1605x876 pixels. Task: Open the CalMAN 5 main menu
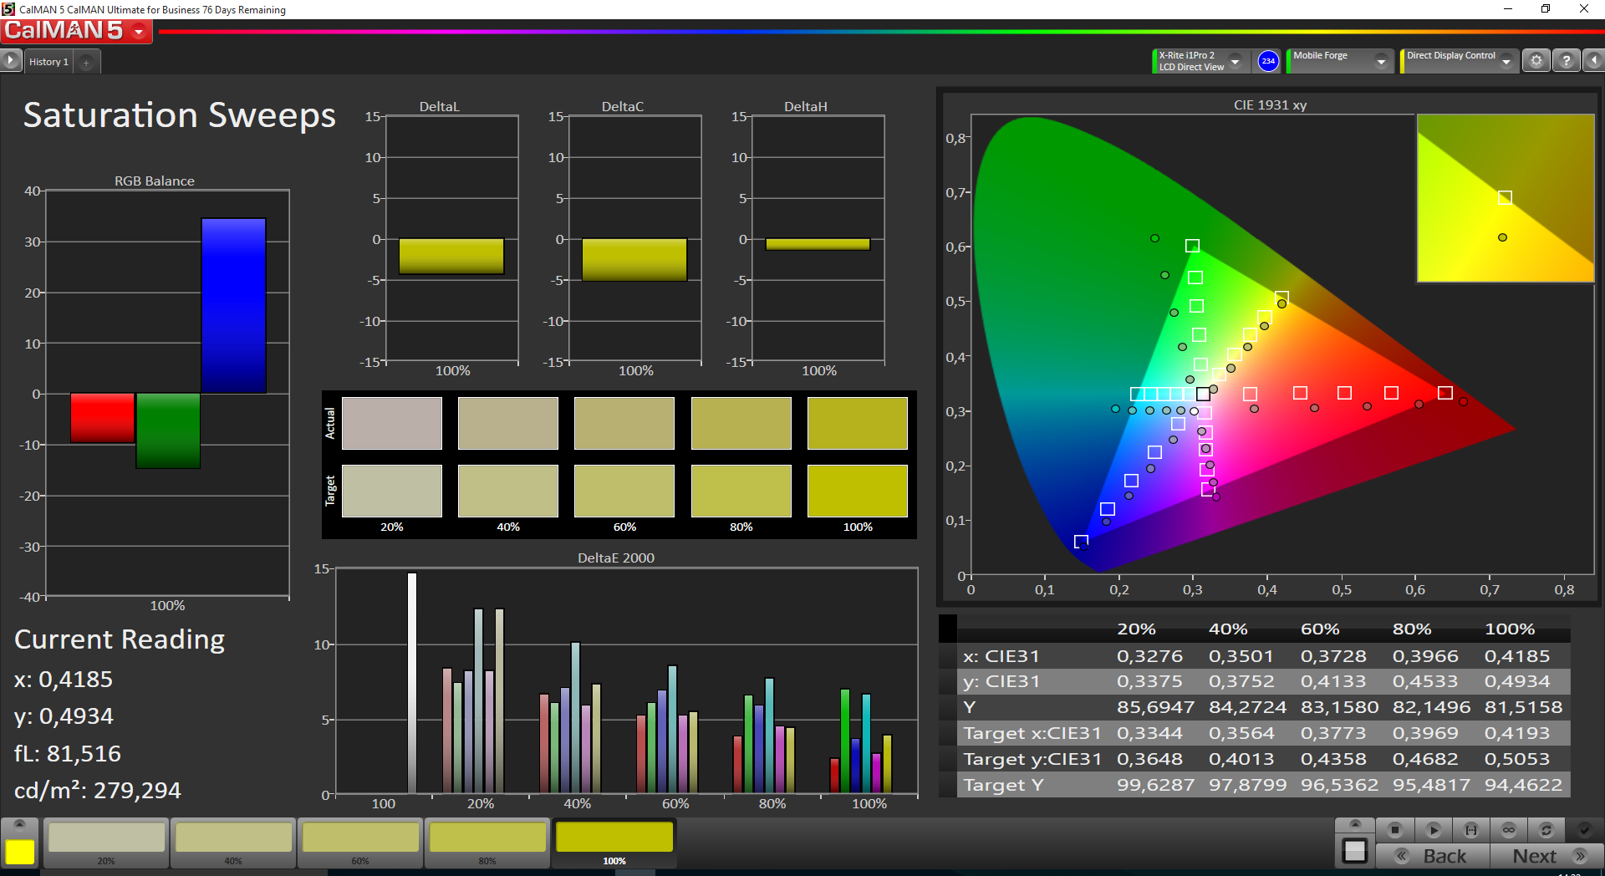[x=76, y=31]
